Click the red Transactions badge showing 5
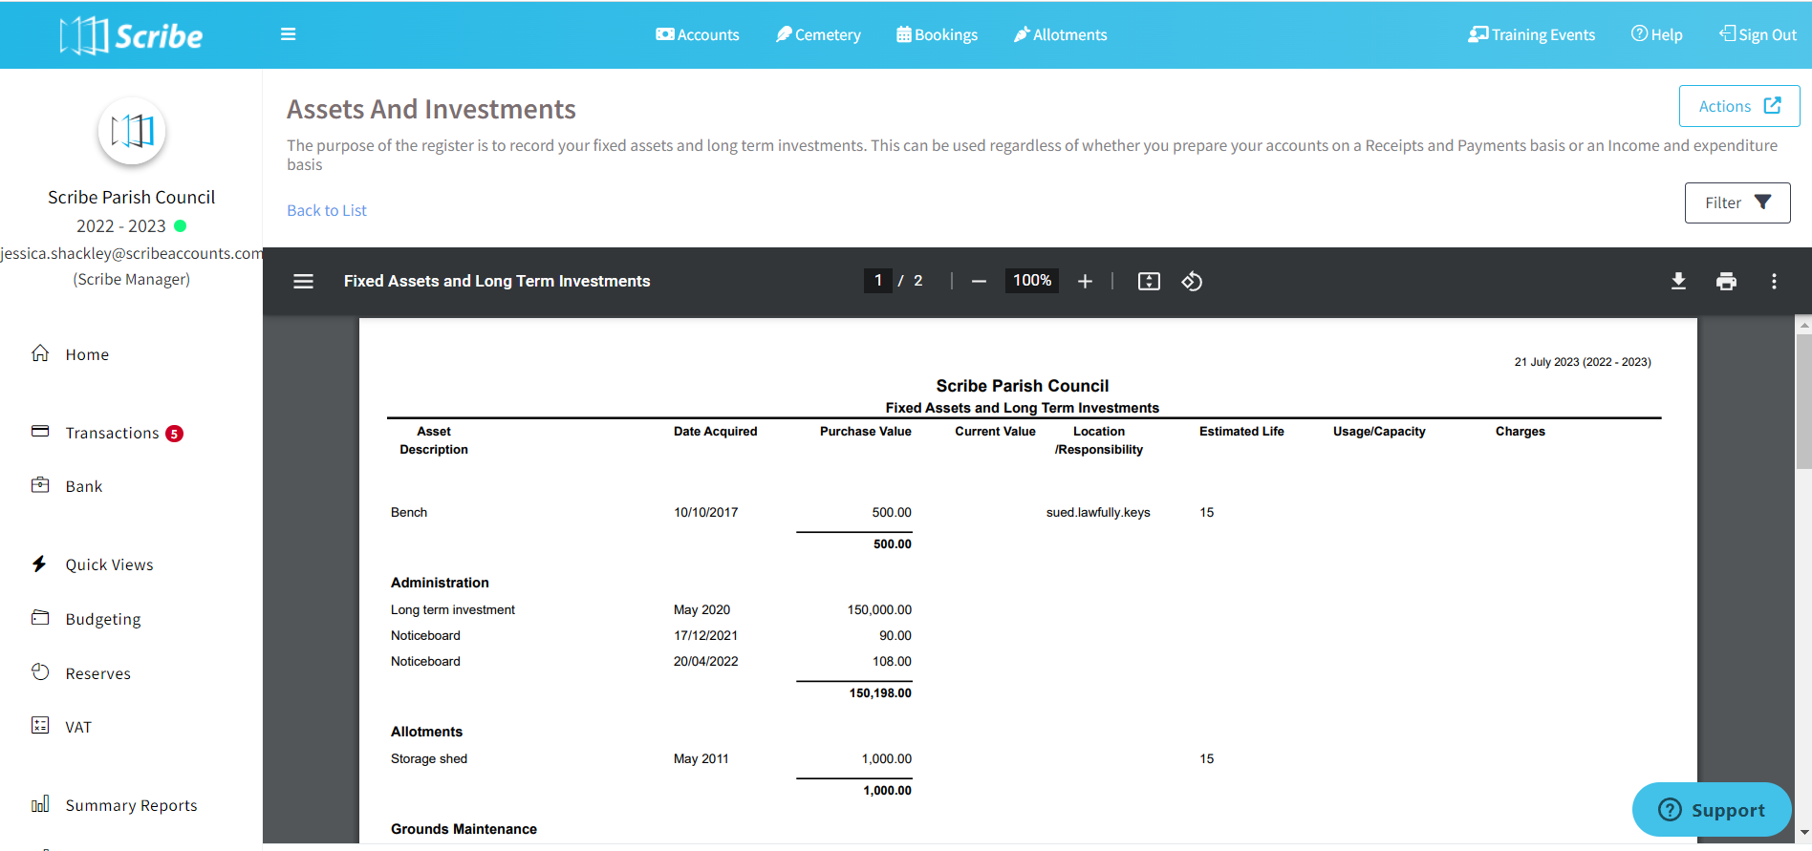Image resolution: width=1812 pixels, height=851 pixels. (174, 434)
